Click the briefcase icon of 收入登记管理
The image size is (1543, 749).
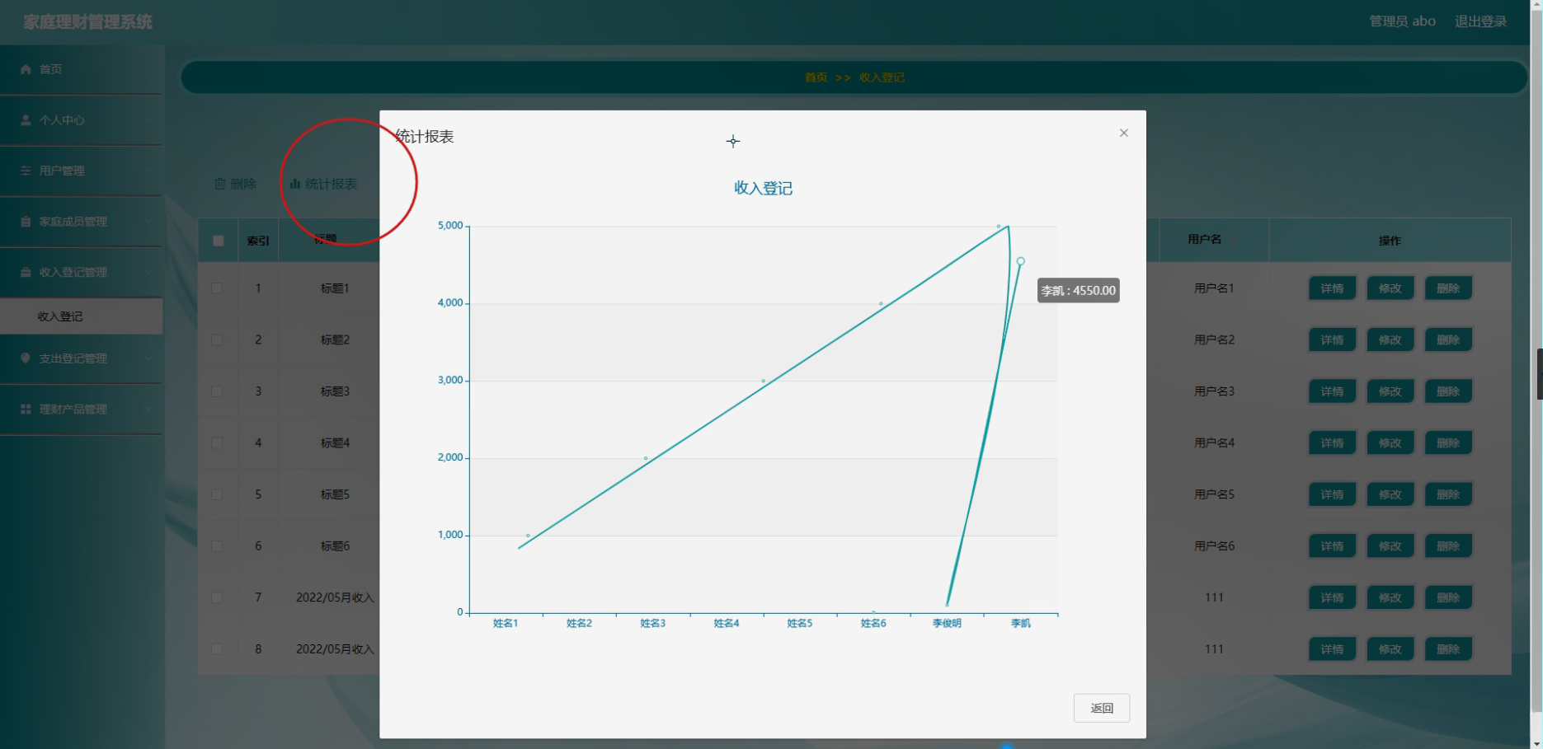(26, 272)
